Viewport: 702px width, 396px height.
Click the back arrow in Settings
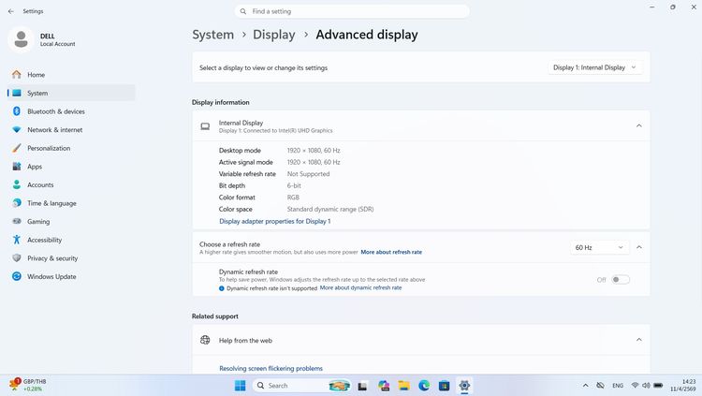(x=11, y=11)
